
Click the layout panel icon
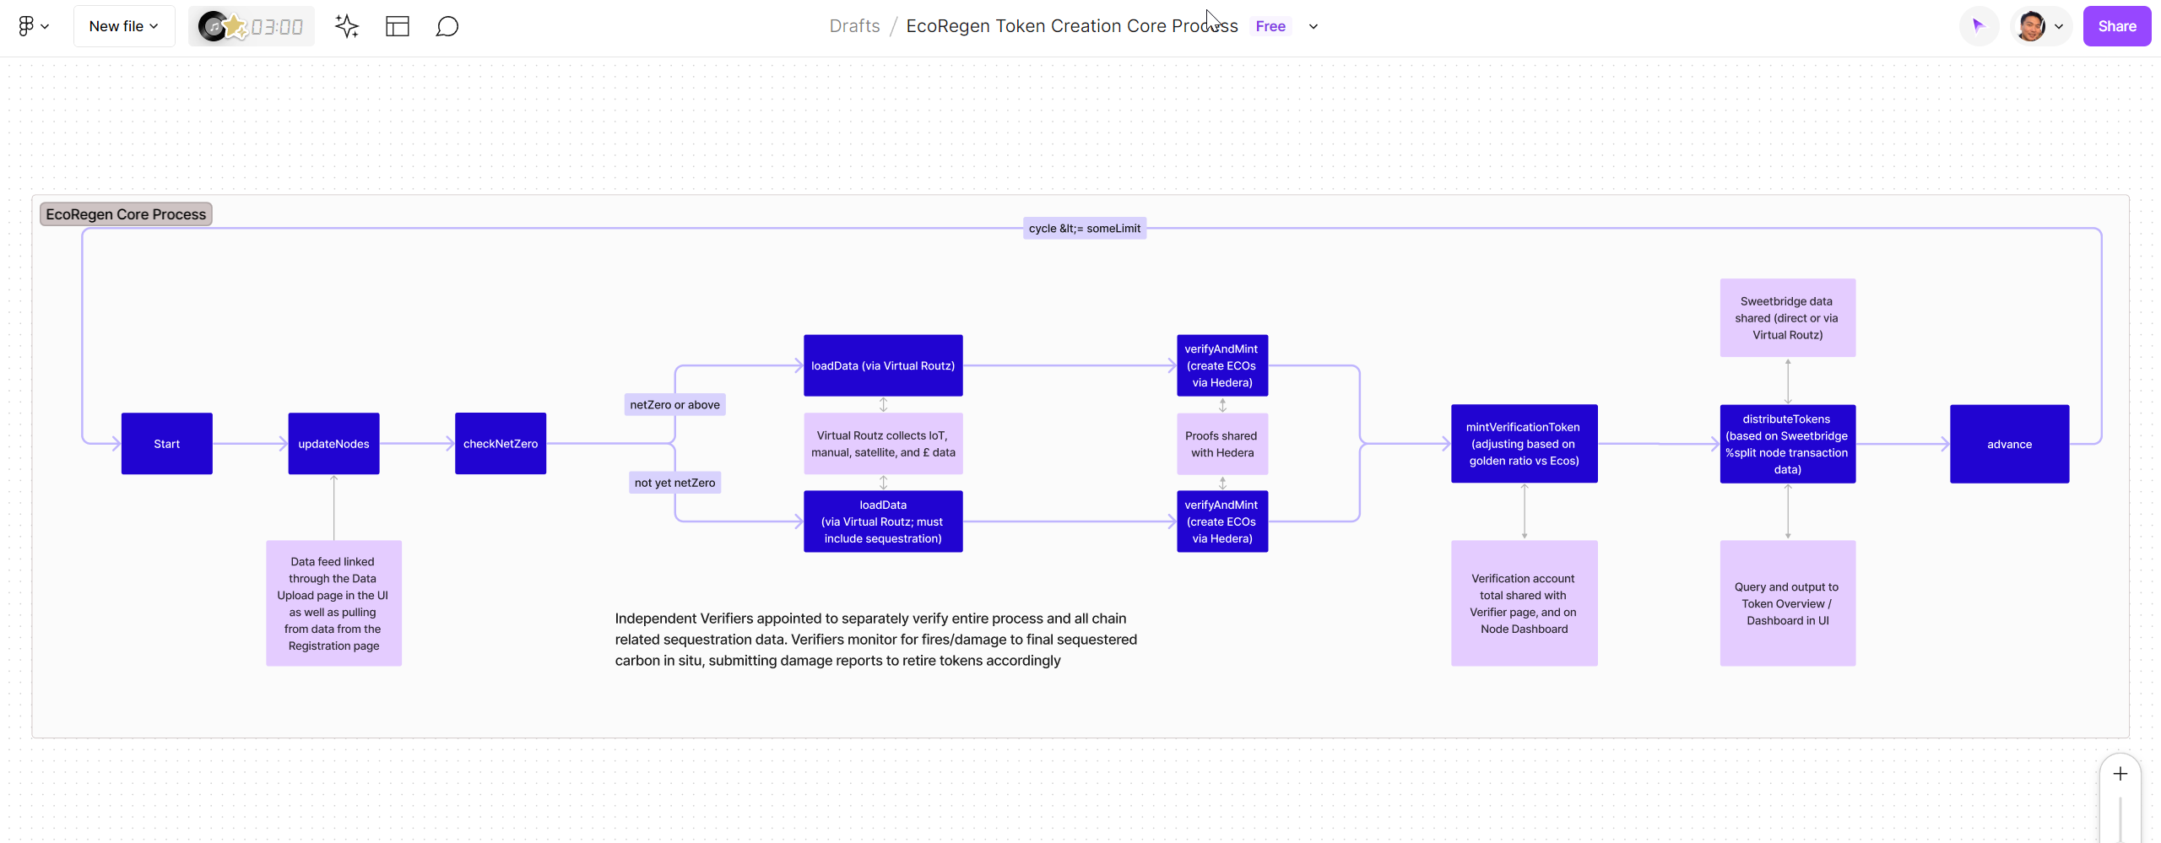398,26
